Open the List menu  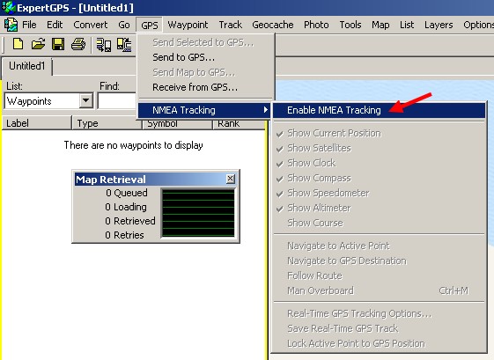coord(407,25)
